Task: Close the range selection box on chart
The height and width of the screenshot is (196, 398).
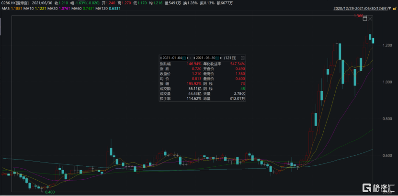Action: [x=370, y=18]
